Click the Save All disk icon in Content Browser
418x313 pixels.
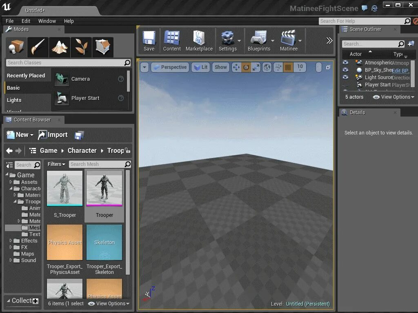(79, 135)
